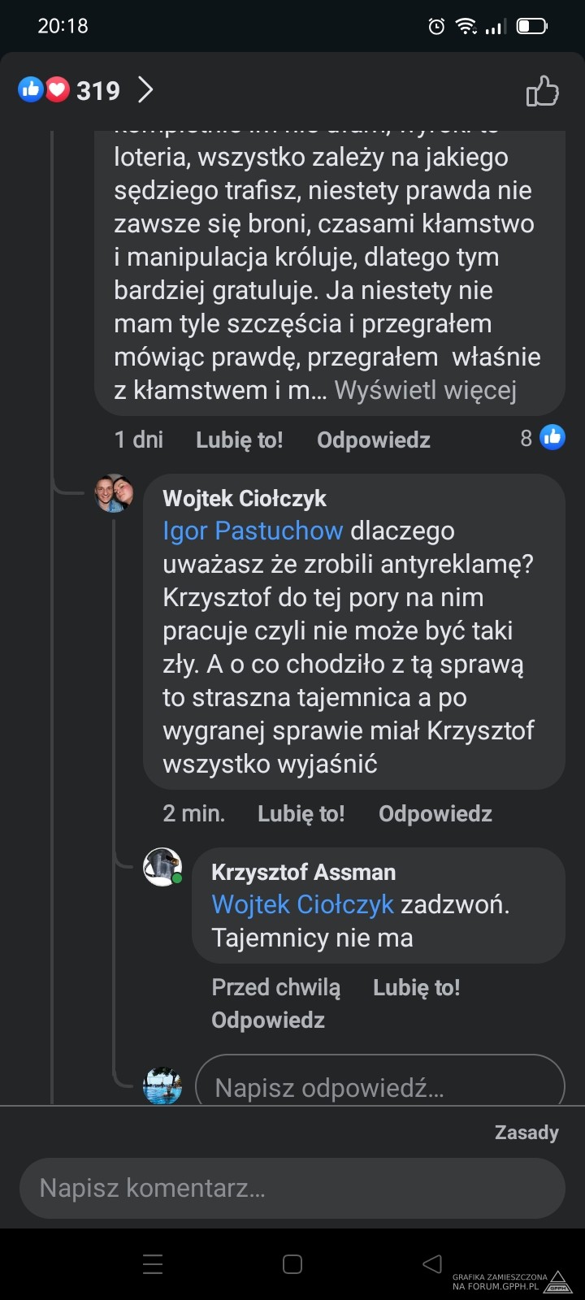Tap the Android back navigation icon
This screenshot has width=585, height=1300.
click(432, 1263)
